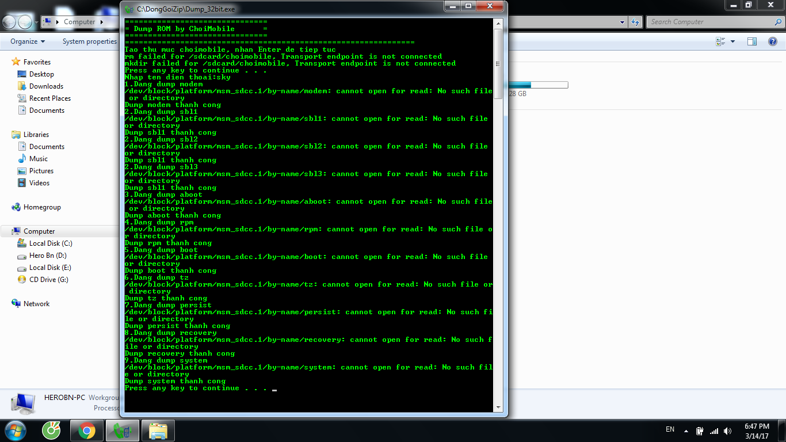Select Local Disk (C:) in the tree
Image resolution: width=786 pixels, height=442 pixels.
[51, 243]
